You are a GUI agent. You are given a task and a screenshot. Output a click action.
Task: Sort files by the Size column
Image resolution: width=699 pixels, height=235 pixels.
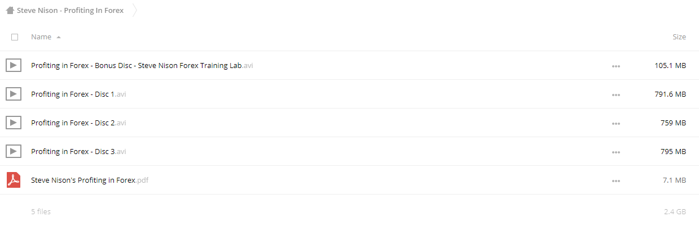pos(679,37)
